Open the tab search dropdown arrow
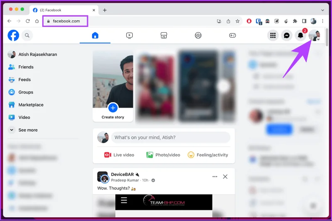Image resolution: width=332 pixels, height=221 pixels. coord(322,10)
